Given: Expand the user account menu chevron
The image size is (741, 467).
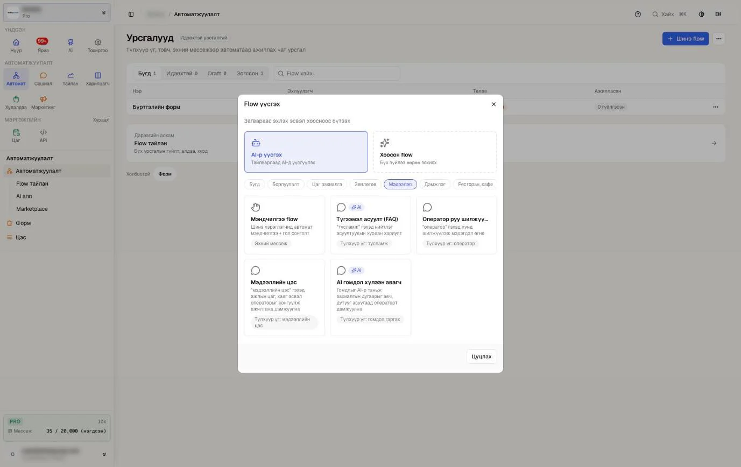Looking at the screenshot, I should tap(104, 454).
